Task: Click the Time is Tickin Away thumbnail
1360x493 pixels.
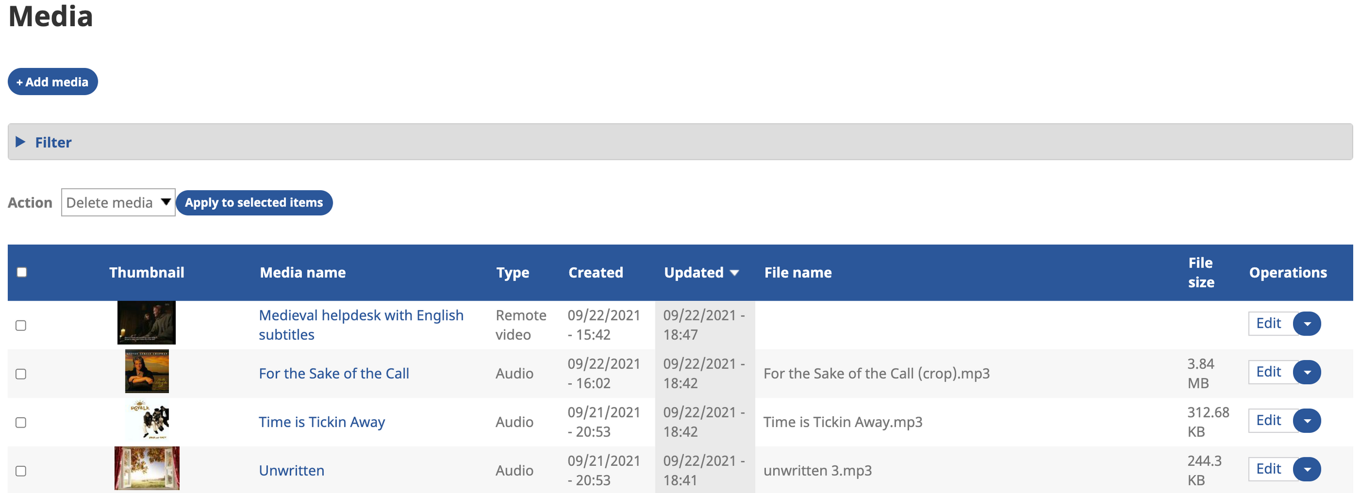Action: pyautogui.click(x=148, y=421)
